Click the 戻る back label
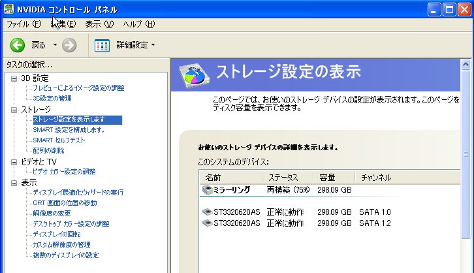474x273 pixels. [39, 45]
